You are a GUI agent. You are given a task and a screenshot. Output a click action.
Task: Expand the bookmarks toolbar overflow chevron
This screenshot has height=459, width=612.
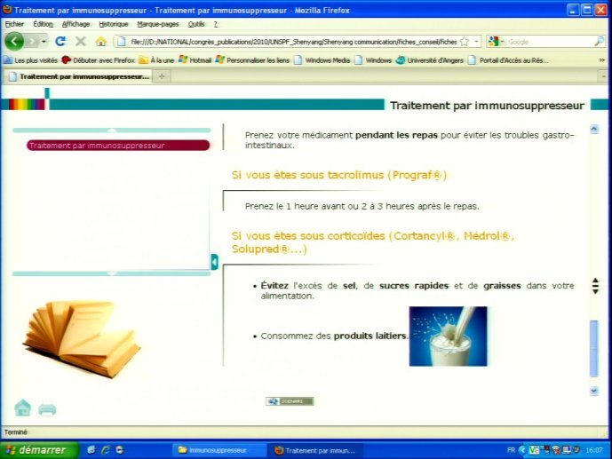tap(602, 60)
